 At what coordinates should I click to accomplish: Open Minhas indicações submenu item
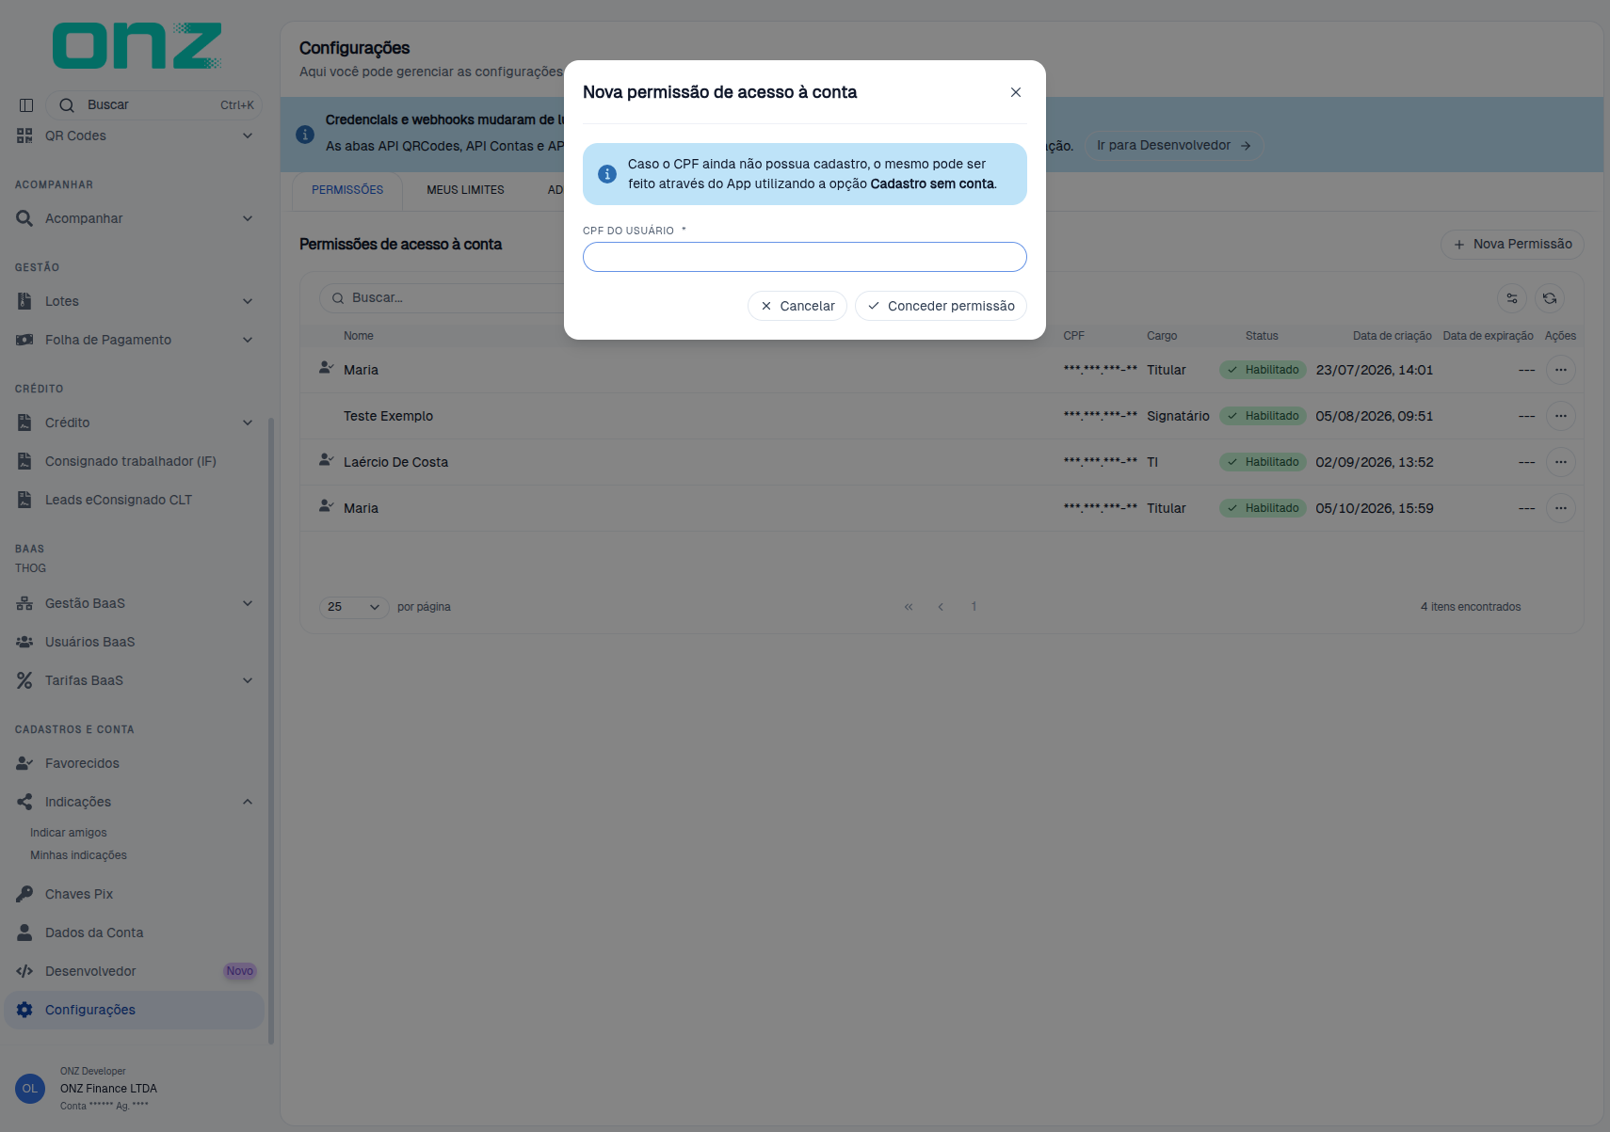[x=78, y=855]
